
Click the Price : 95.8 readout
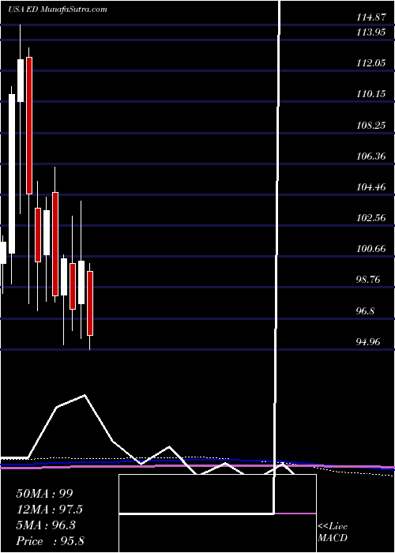[50, 541]
